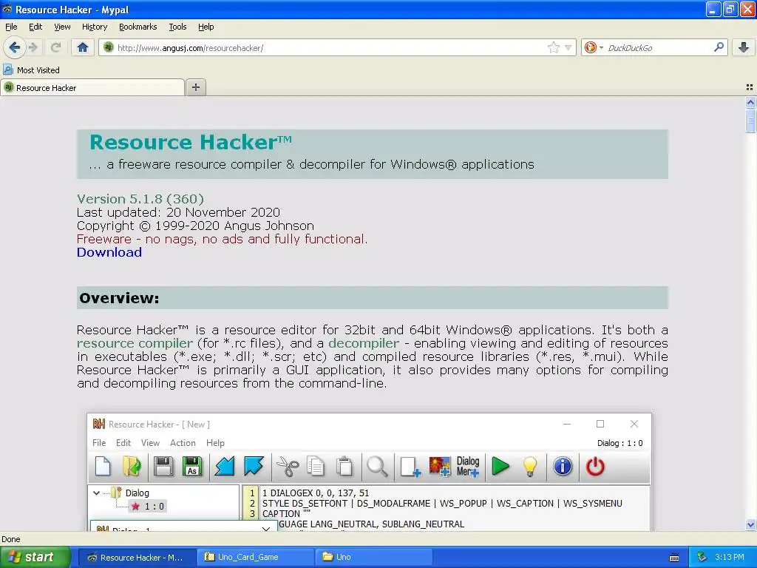Viewport: 757px width, 568px height.
Task: Click the Save floppy disk icon
Action: point(163,467)
